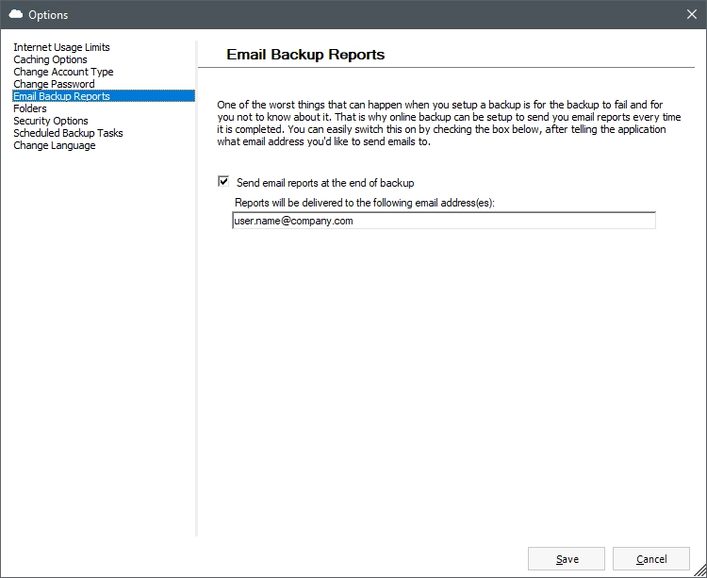Select Change Language in the sidebar
The height and width of the screenshot is (578, 707).
tap(54, 145)
